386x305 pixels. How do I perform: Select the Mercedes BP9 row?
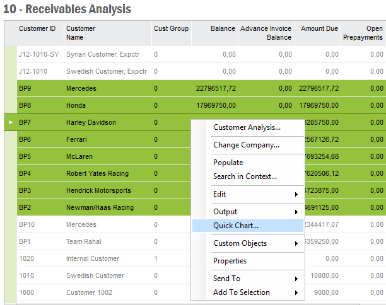(x=81, y=88)
